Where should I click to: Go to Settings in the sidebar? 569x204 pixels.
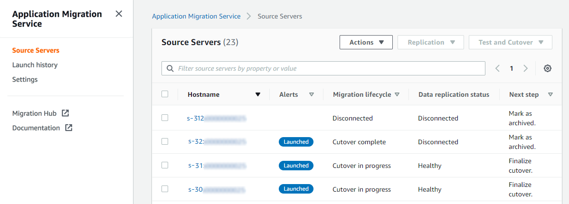pyautogui.click(x=25, y=80)
